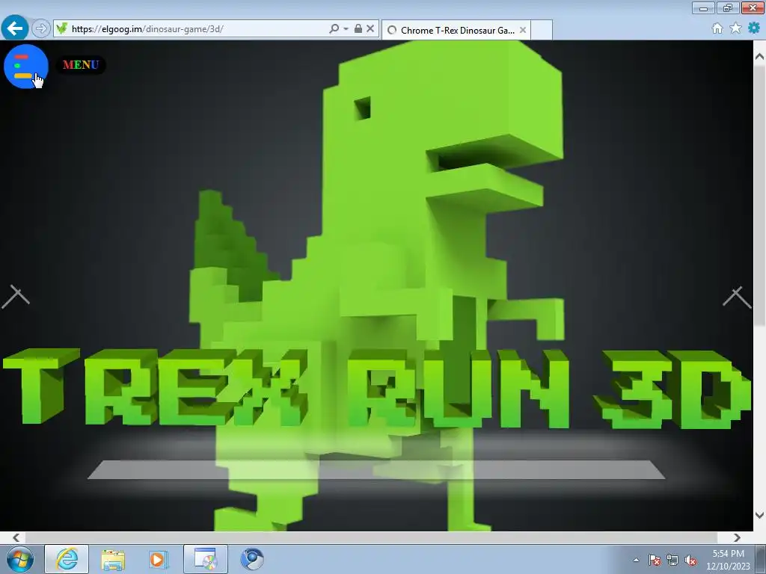Image resolution: width=766 pixels, height=574 pixels.
Task: Open the Windows Start menu orb
Action: point(19,559)
